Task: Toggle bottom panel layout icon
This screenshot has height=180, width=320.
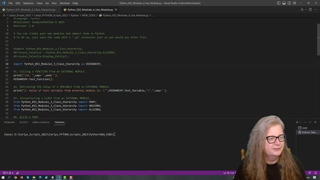Action: 284,3
